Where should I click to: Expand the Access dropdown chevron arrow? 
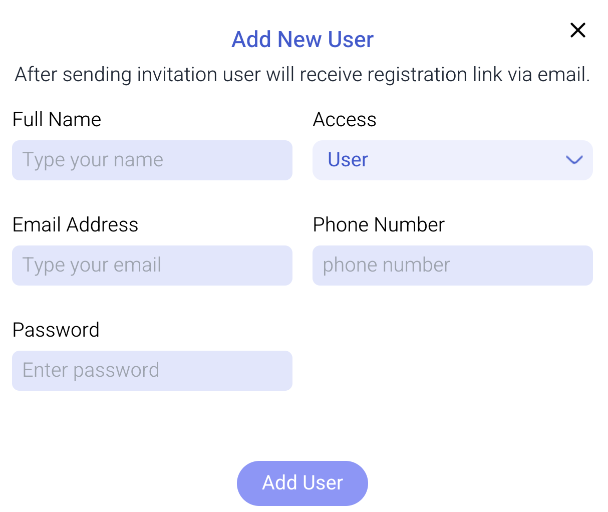[x=574, y=160]
